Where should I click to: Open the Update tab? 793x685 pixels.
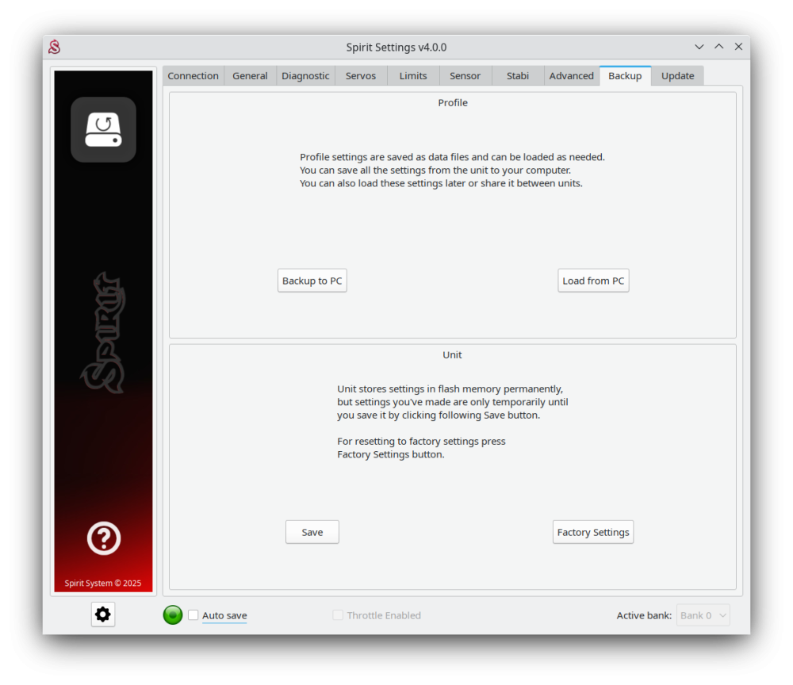coord(677,76)
